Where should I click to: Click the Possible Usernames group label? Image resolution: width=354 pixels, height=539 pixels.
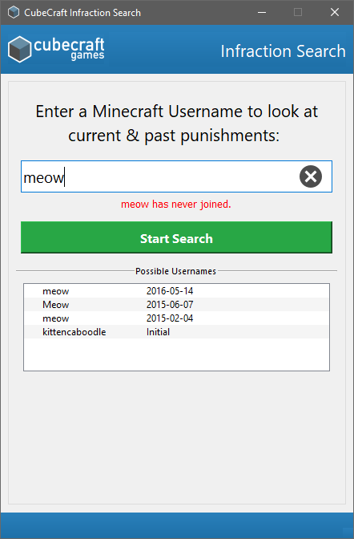click(175, 271)
